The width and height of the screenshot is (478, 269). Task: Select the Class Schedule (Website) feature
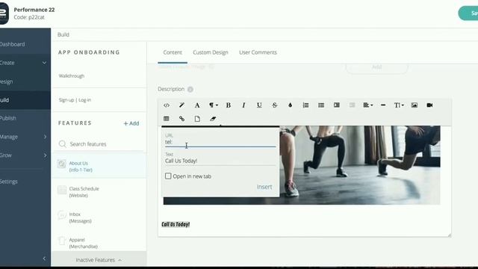(x=99, y=192)
